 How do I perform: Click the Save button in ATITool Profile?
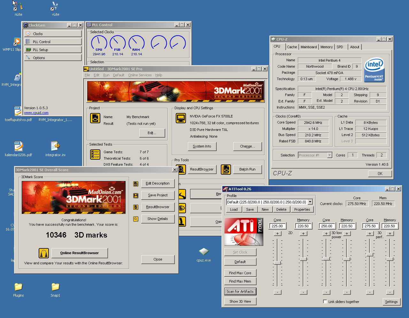click(x=250, y=209)
